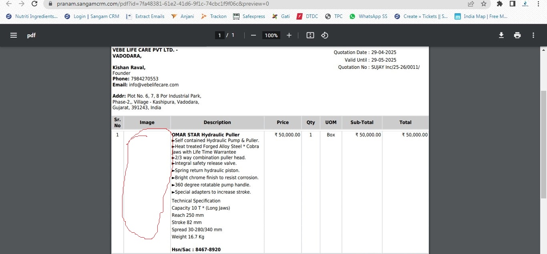Viewport: 547px width, 254px height.
Task: Open the Safexpress bookmark
Action: [249, 16]
